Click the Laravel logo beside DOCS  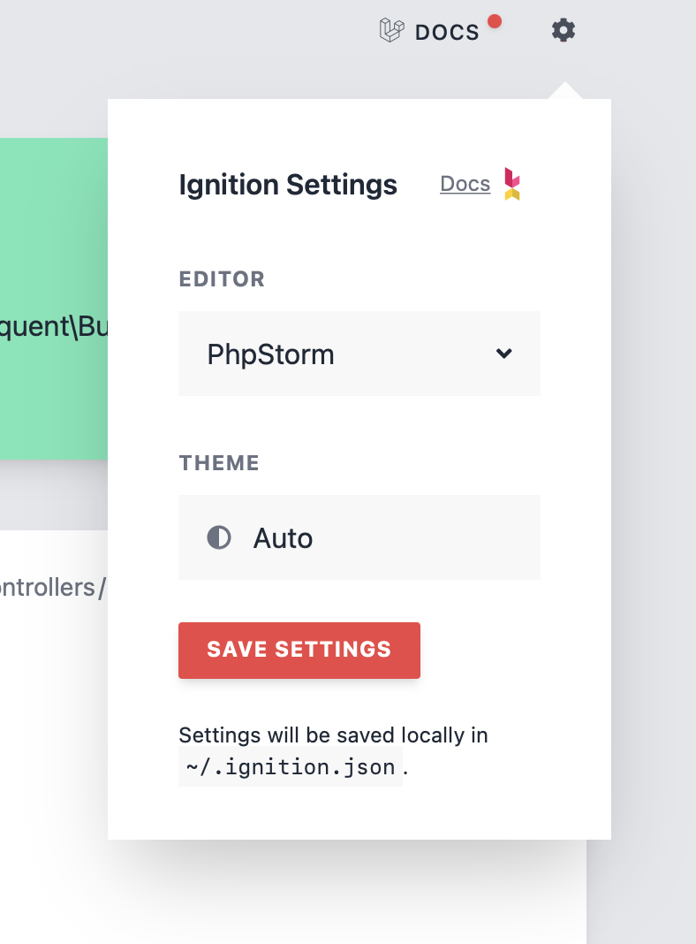tap(391, 30)
